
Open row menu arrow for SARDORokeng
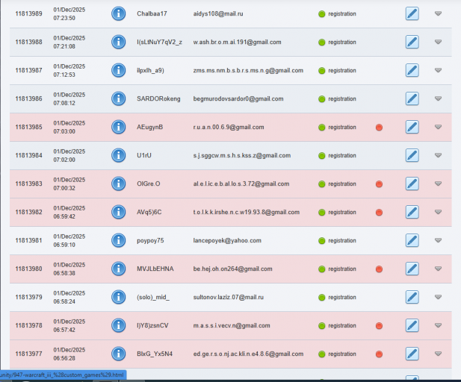pyautogui.click(x=438, y=98)
